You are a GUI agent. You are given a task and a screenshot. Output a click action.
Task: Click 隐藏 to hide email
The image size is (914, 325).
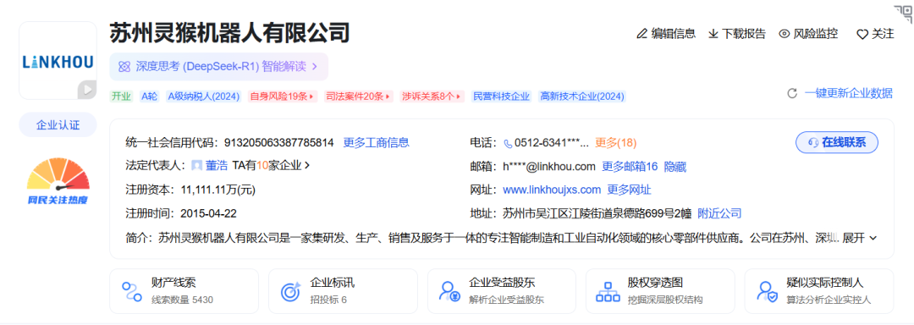pos(675,167)
